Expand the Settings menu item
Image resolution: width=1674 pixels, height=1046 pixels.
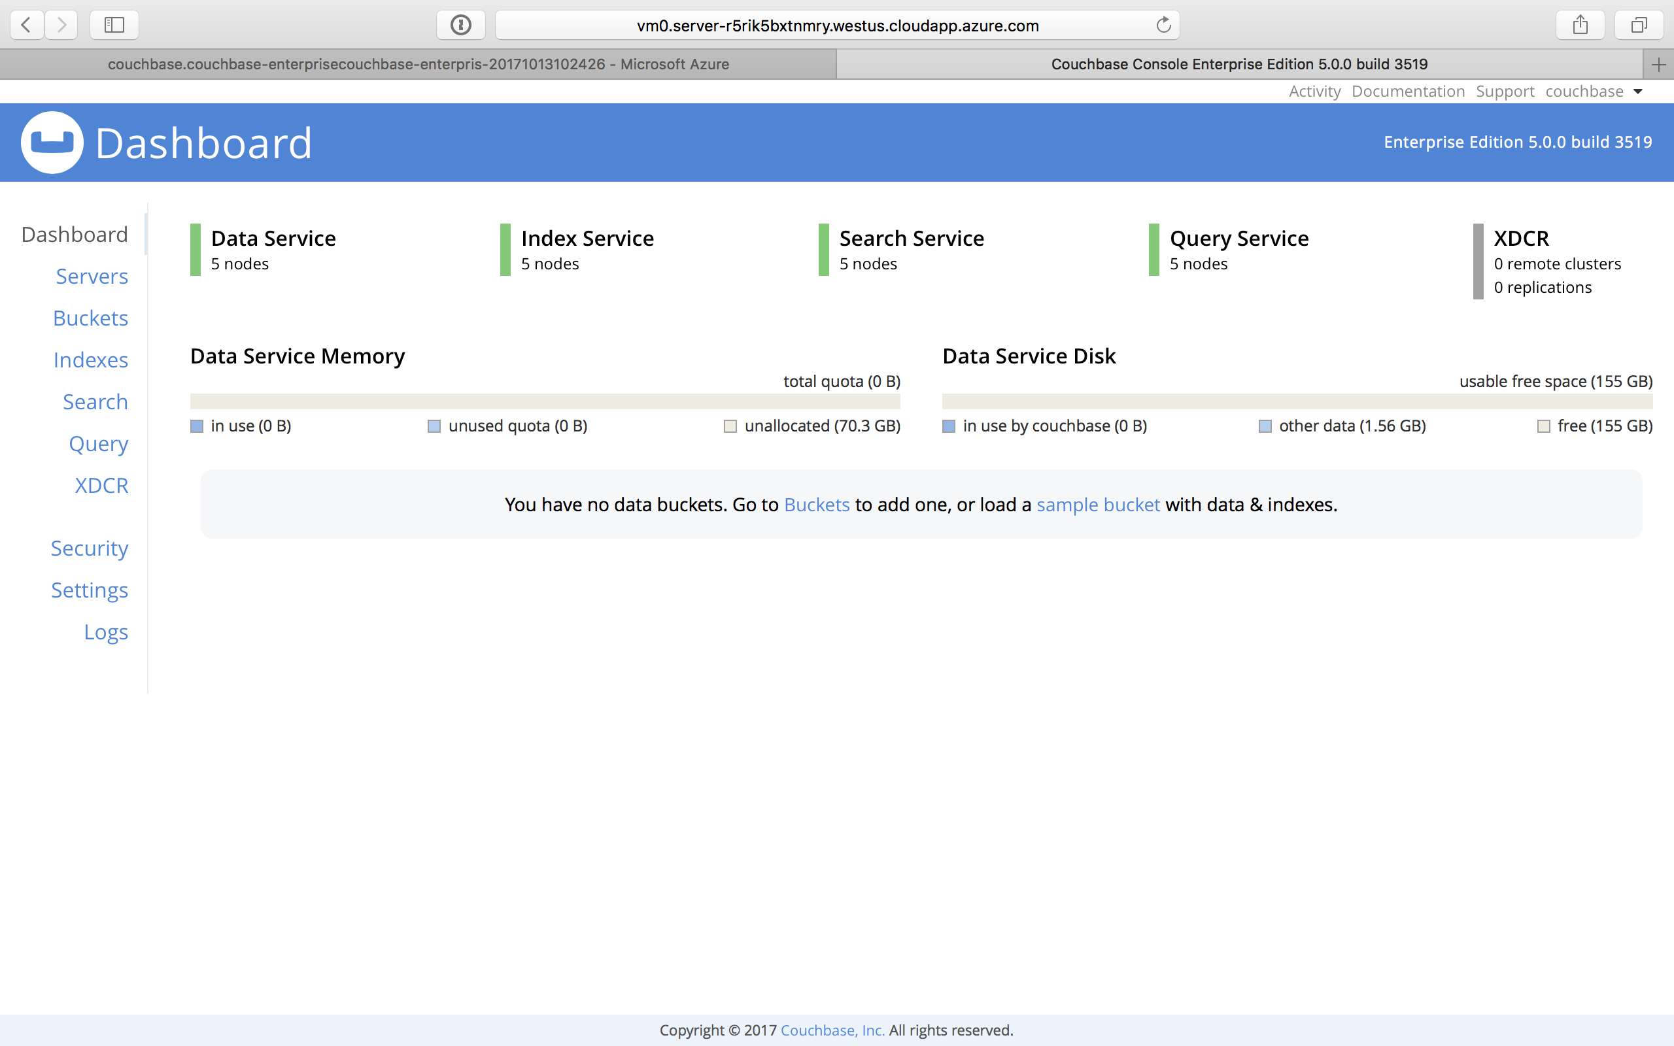coord(89,589)
